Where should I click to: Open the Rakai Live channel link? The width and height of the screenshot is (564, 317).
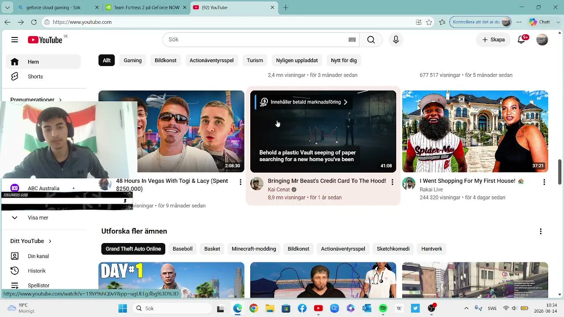coord(431,190)
